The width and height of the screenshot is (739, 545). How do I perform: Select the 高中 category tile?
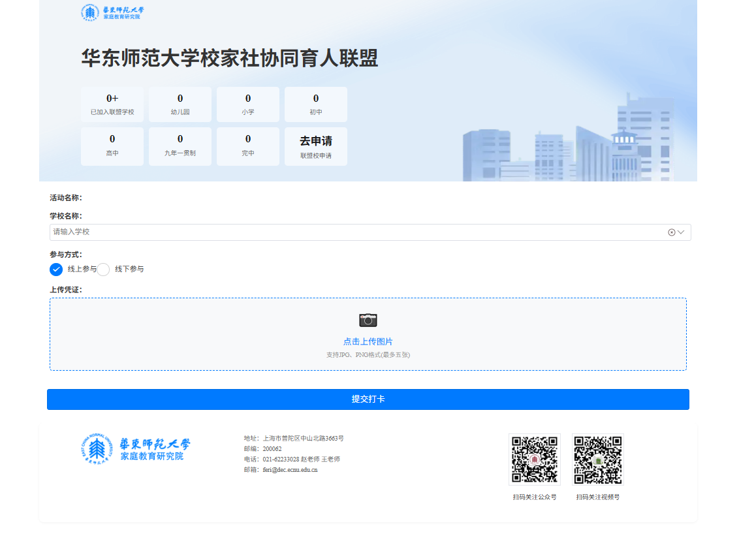click(x=112, y=147)
